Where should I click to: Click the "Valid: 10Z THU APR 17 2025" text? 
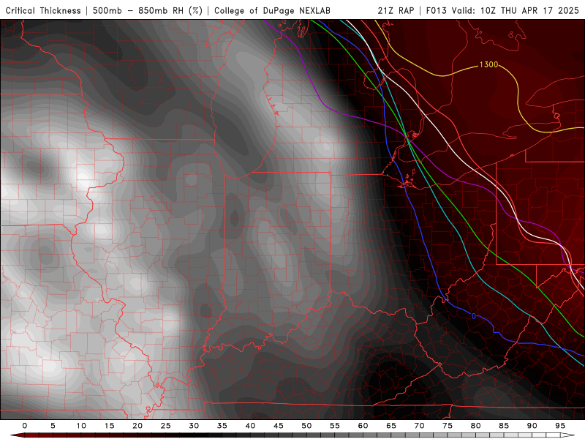pyautogui.click(x=516, y=10)
